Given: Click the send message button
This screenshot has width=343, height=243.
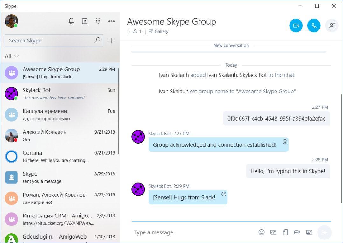Looking at the screenshot, I should (x=325, y=232).
